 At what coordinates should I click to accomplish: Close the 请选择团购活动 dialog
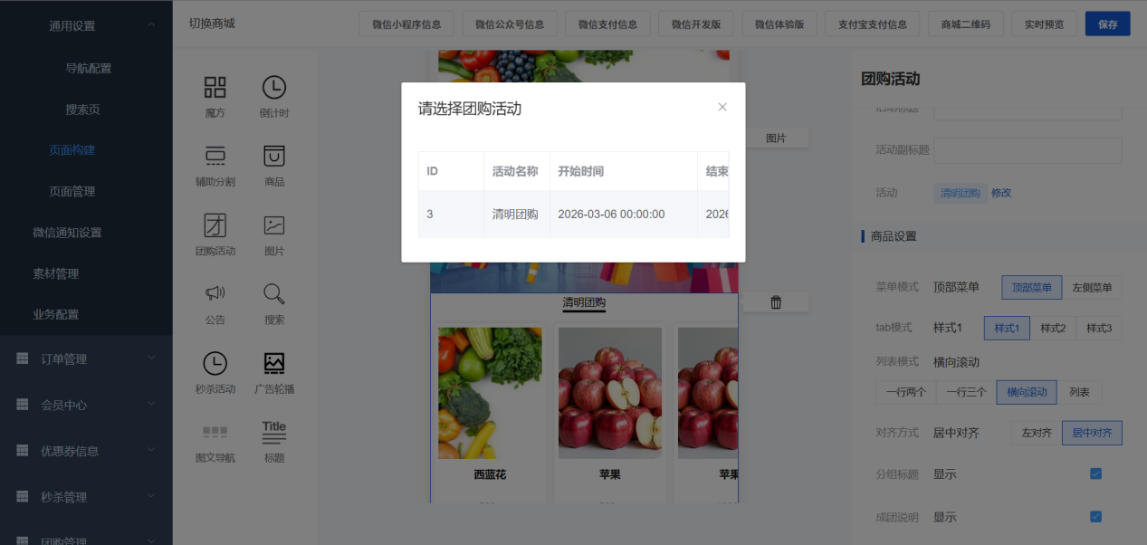(x=722, y=107)
